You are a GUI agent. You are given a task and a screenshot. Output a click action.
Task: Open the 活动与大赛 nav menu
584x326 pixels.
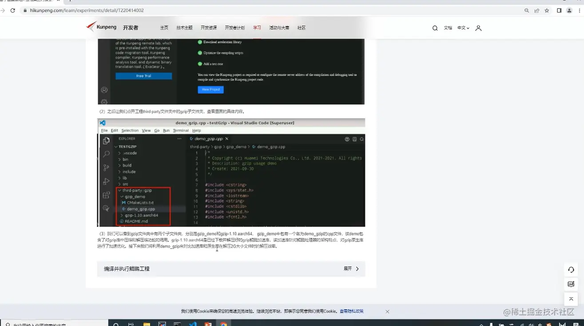click(x=279, y=28)
